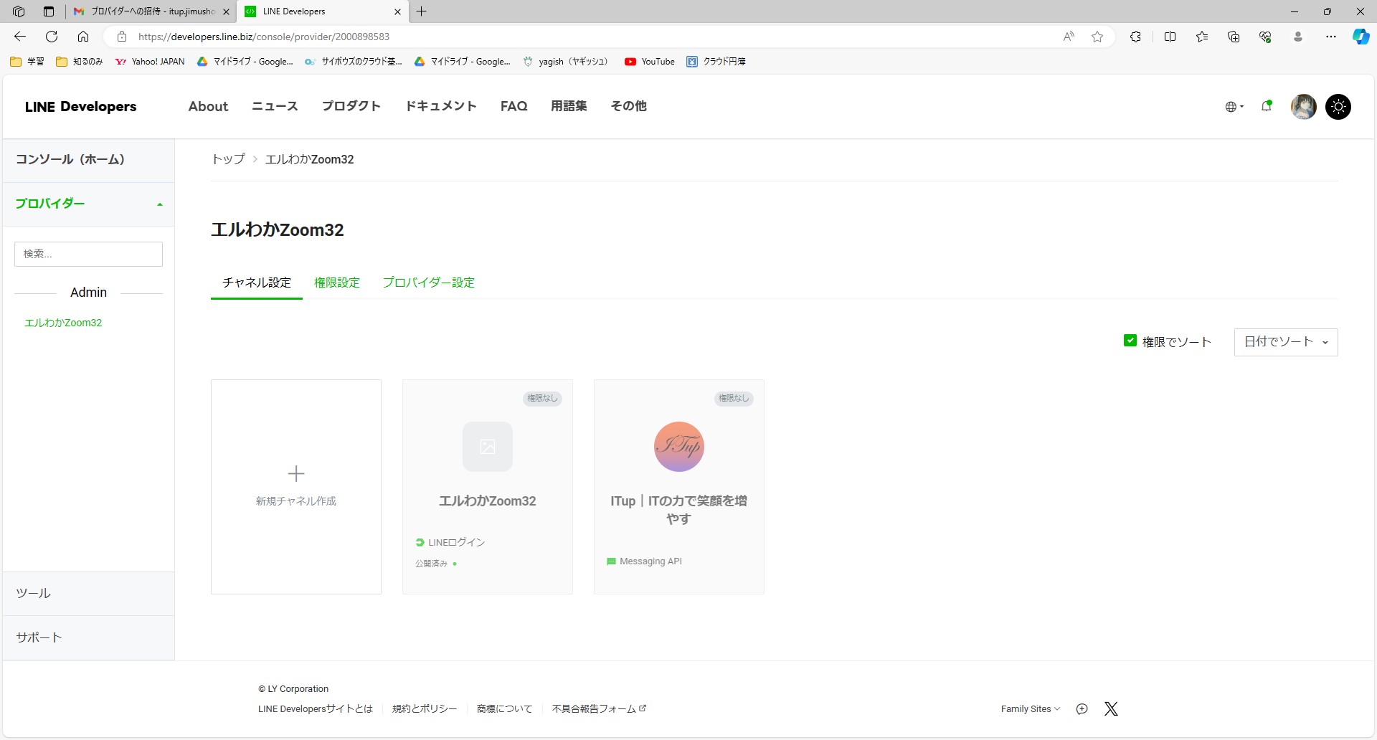This screenshot has width=1377, height=740.
Task: Open Yahoo! JAPAN bookmark
Action: 150,62
